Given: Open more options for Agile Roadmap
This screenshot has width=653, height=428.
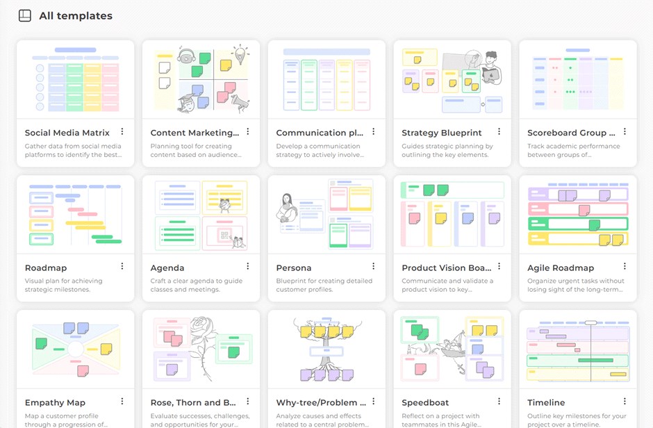Looking at the screenshot, I should 625,266.
